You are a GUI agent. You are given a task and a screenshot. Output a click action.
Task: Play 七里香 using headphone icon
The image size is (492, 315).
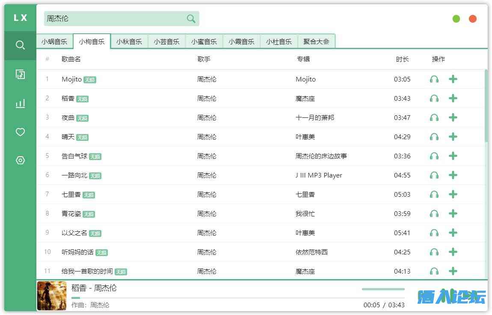pyautogui.click(x=434, y=195)
